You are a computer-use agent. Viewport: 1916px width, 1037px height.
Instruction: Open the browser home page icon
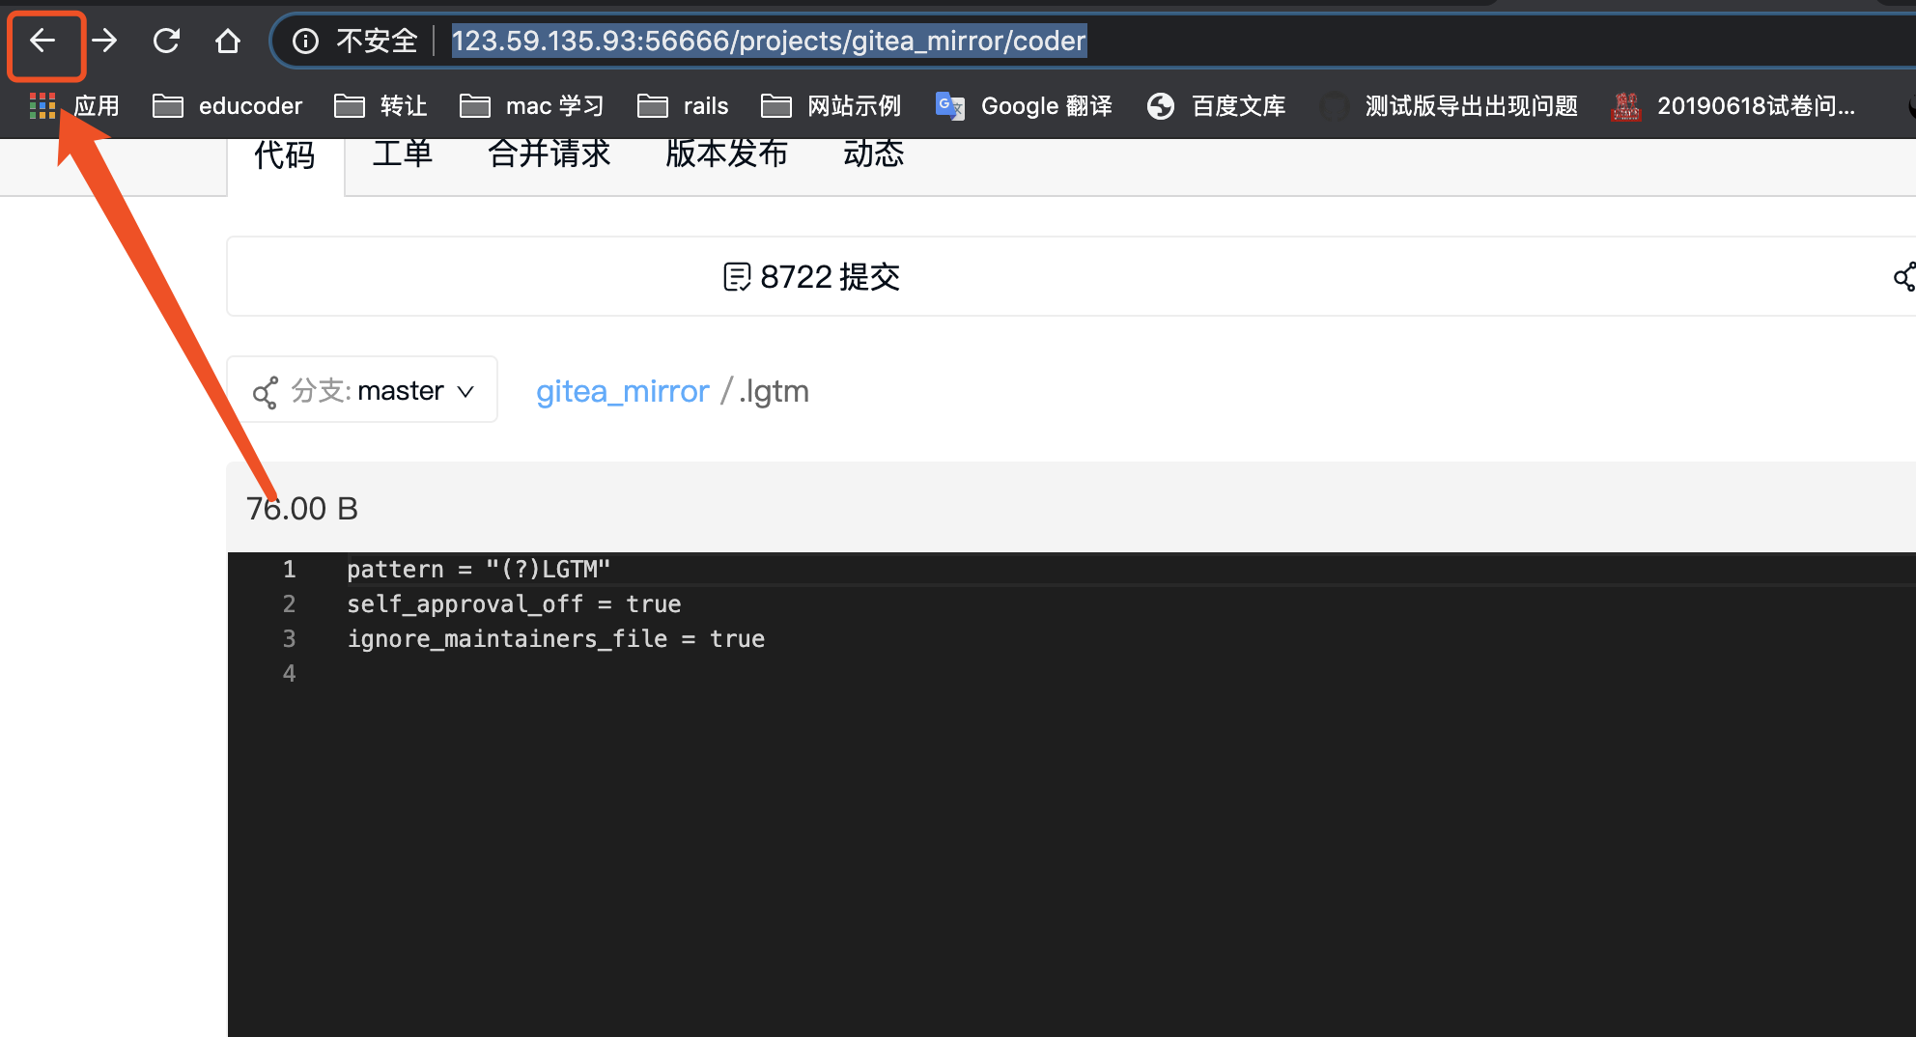coord(228,41)
